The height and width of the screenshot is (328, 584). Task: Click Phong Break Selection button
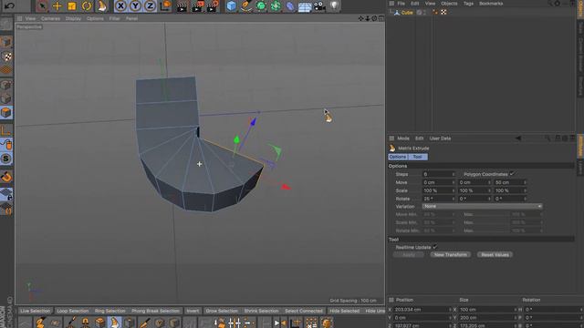[x=155, y=311]
